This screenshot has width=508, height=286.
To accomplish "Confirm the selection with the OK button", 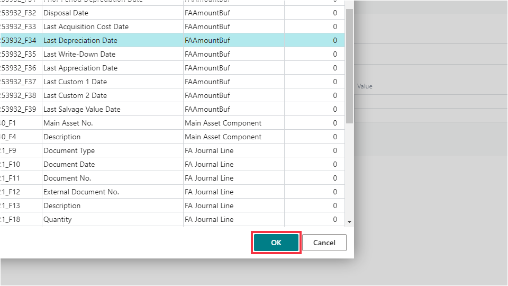I will (x=276, y=243).
